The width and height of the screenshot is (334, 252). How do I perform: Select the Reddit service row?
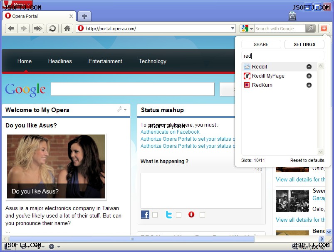click(x=279, y=67)
